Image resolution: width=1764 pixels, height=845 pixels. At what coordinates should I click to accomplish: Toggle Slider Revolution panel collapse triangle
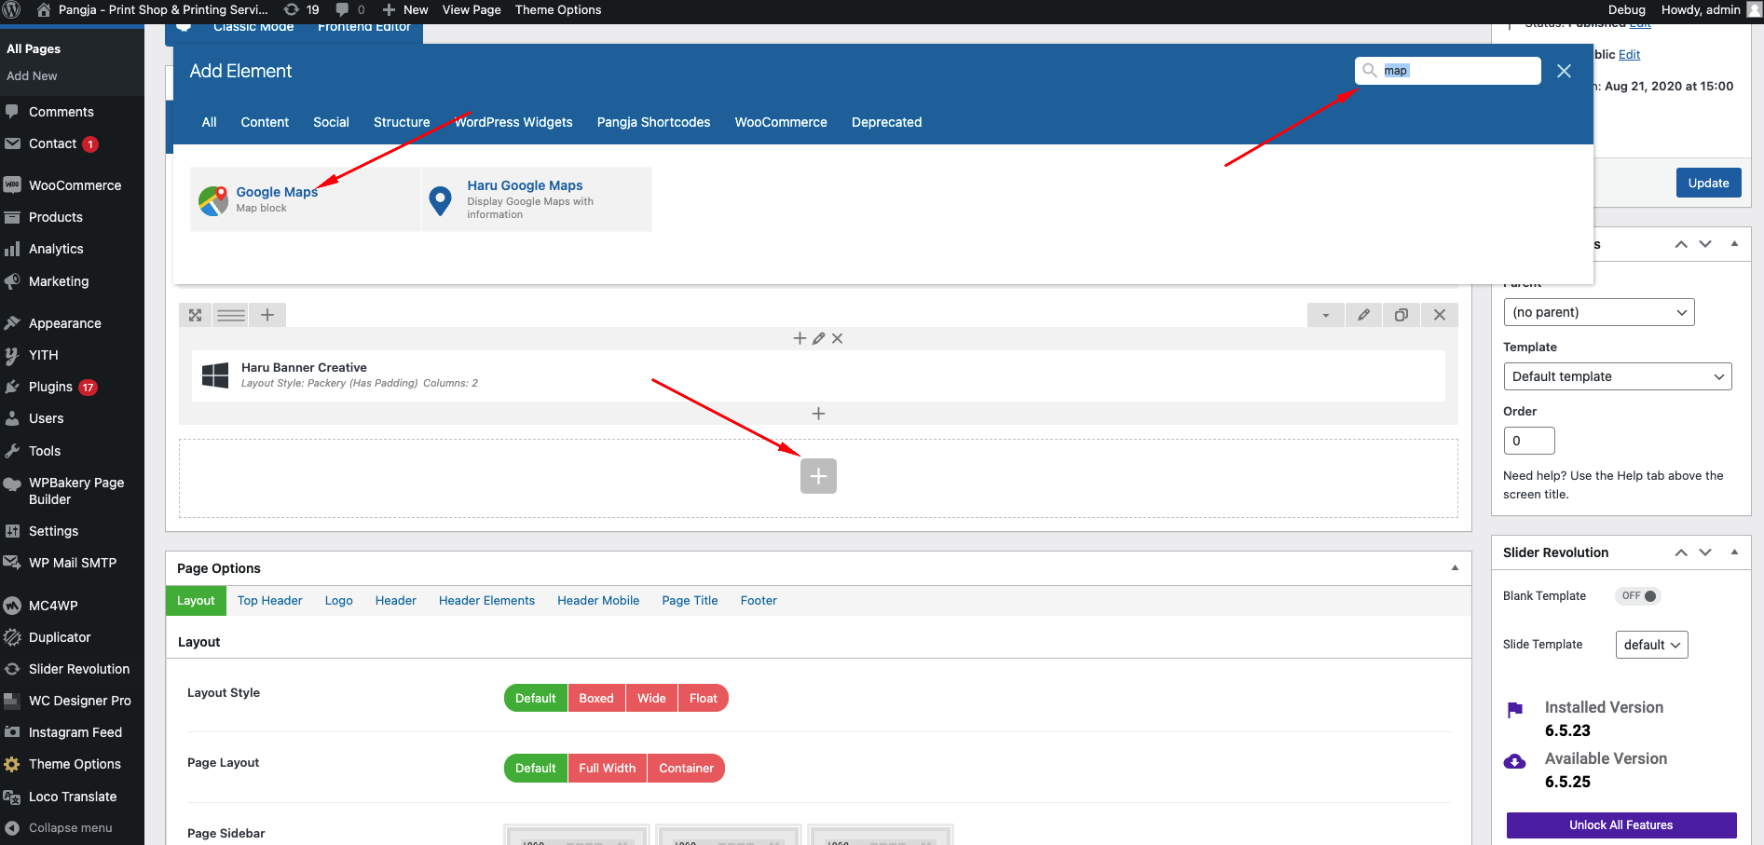click(x=1734, y=552)
